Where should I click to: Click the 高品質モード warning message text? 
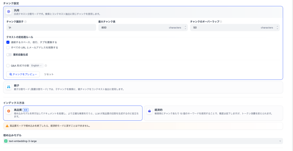(50, 126)
